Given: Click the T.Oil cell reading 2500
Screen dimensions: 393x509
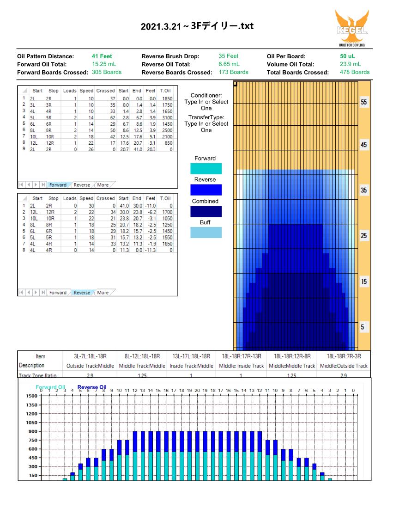Looking at the screenshot, I should (x=167, y=130).
